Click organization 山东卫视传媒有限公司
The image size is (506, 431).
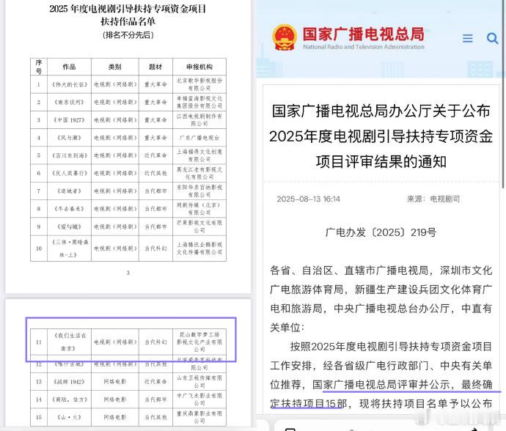199,382
